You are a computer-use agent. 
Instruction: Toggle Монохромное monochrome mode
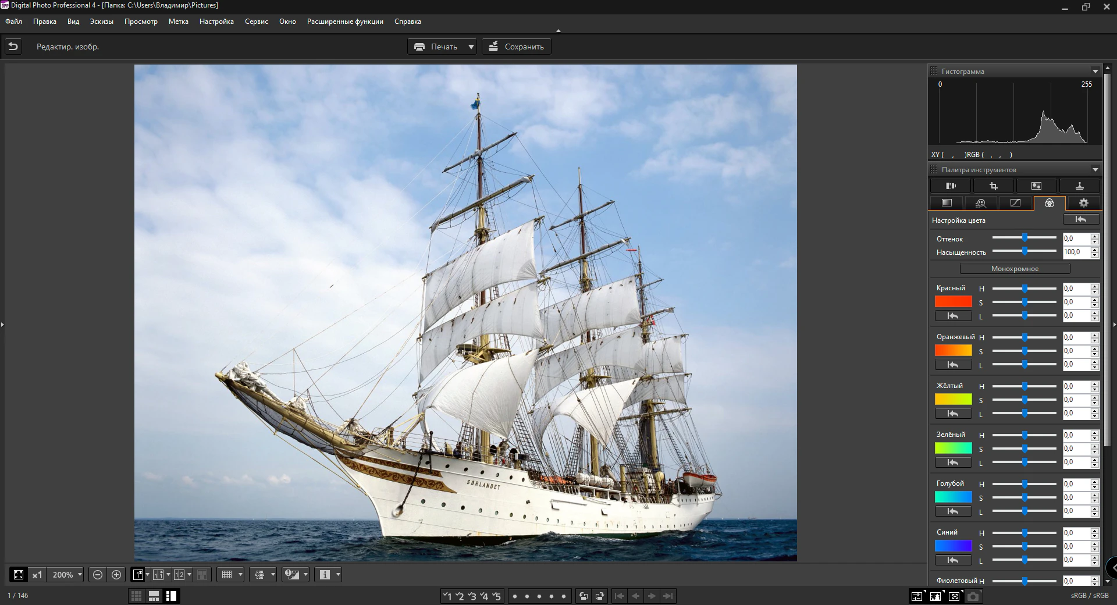1015,268
